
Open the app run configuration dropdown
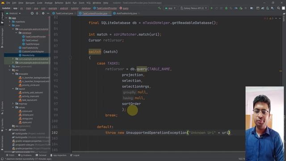pyautogui.click(x=170, y=8)
